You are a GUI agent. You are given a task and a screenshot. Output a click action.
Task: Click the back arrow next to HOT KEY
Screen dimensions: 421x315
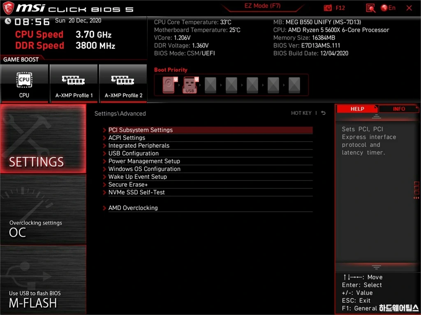click(x=323, y=113)
